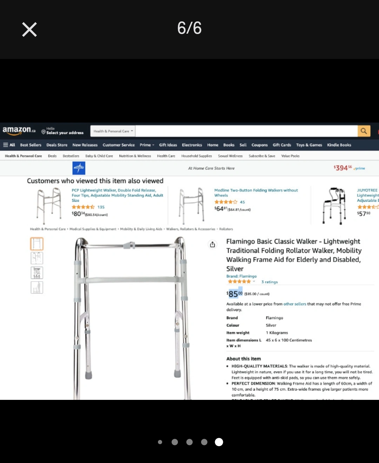Click into the Amazon search field
The image size is (379, 463).
tap(246, 131)
